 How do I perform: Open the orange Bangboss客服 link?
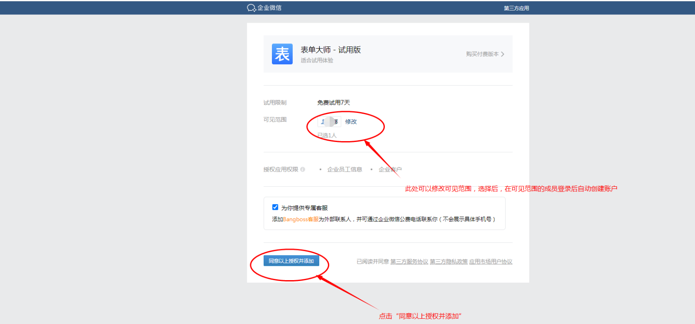coord(301,219)
